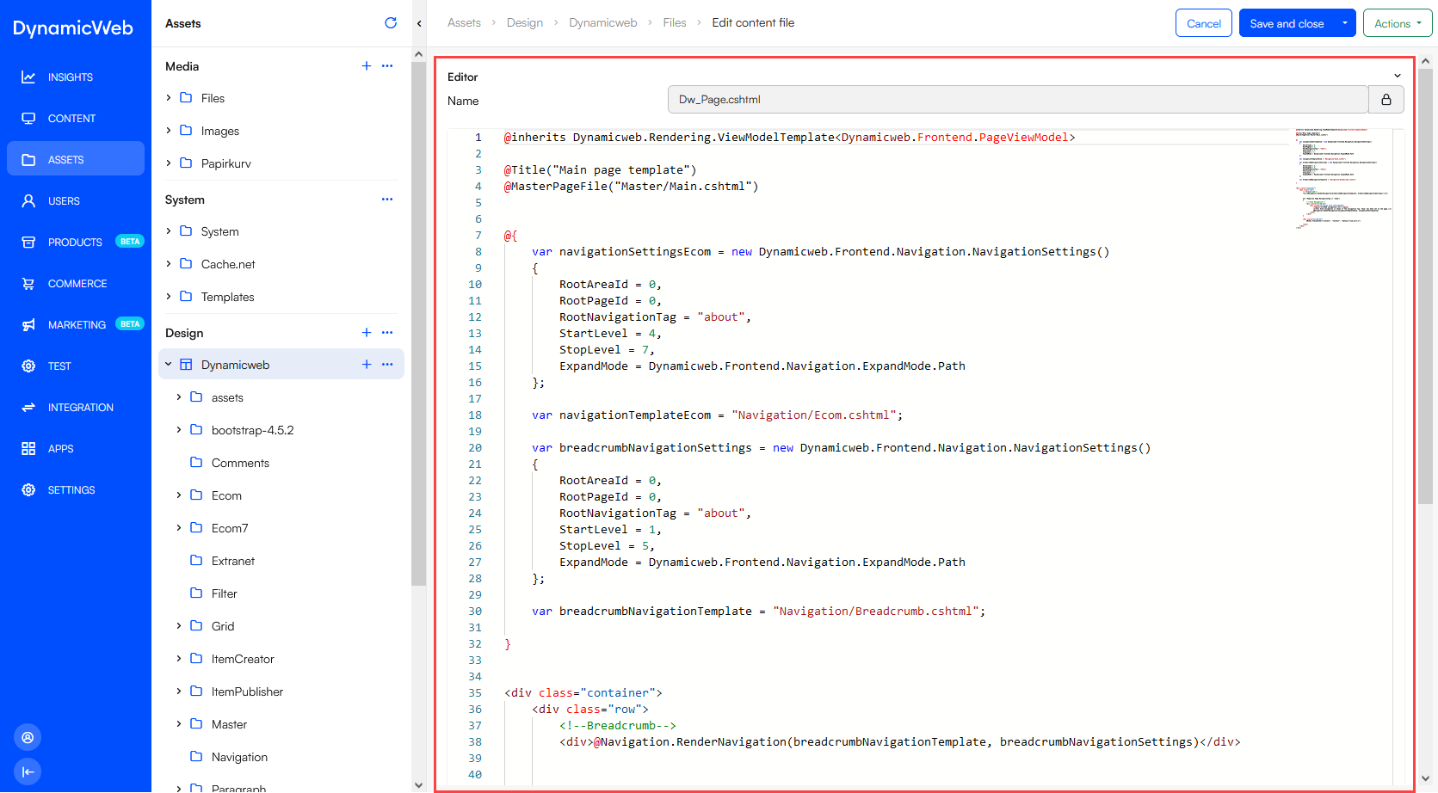Add new item under Media
The width and height of the screenshot is (1438, 793).
(x=367, y=66)
